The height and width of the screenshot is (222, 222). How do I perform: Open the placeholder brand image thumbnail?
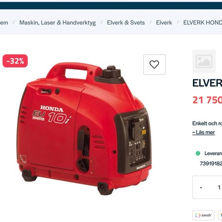coord(204,61)
